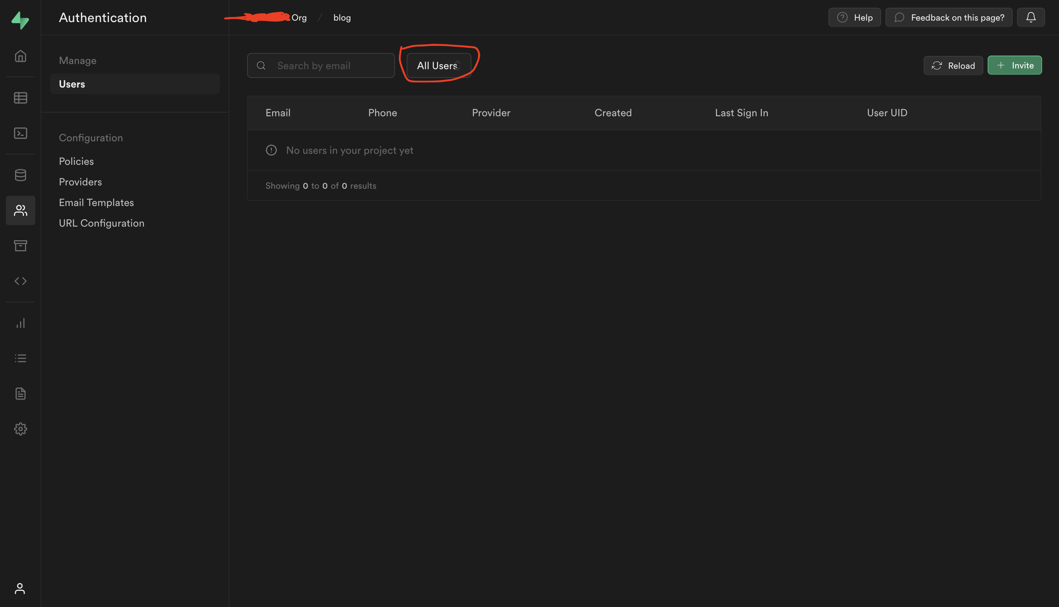Viewport: 1059px width, 607px height.
Task: Reload the users list
Action: [x=953, y=65]
